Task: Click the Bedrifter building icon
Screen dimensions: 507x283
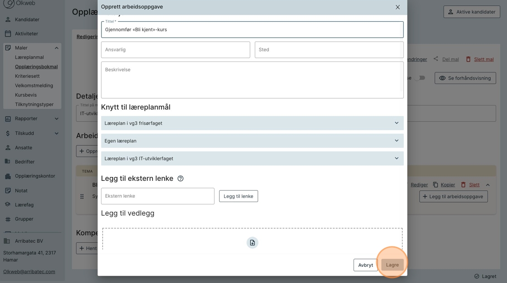Action: pyautogui.click(x=8, y=161)
